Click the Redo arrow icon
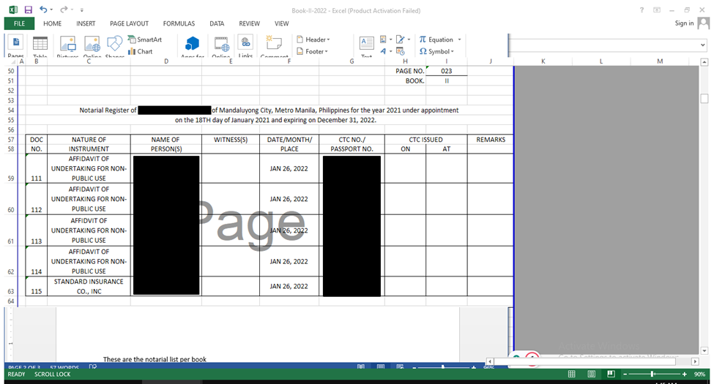The image size is (714, 384). (x=64, y=9)
